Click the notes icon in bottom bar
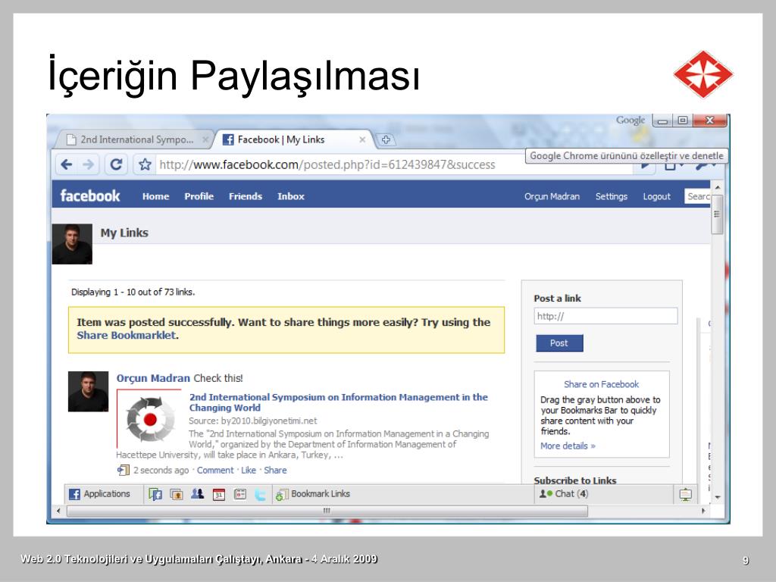The width and height of the screenshot is (776, 582). 240,494
